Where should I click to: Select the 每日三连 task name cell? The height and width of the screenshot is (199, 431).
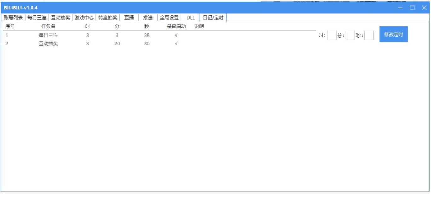[x=48, y=35]
